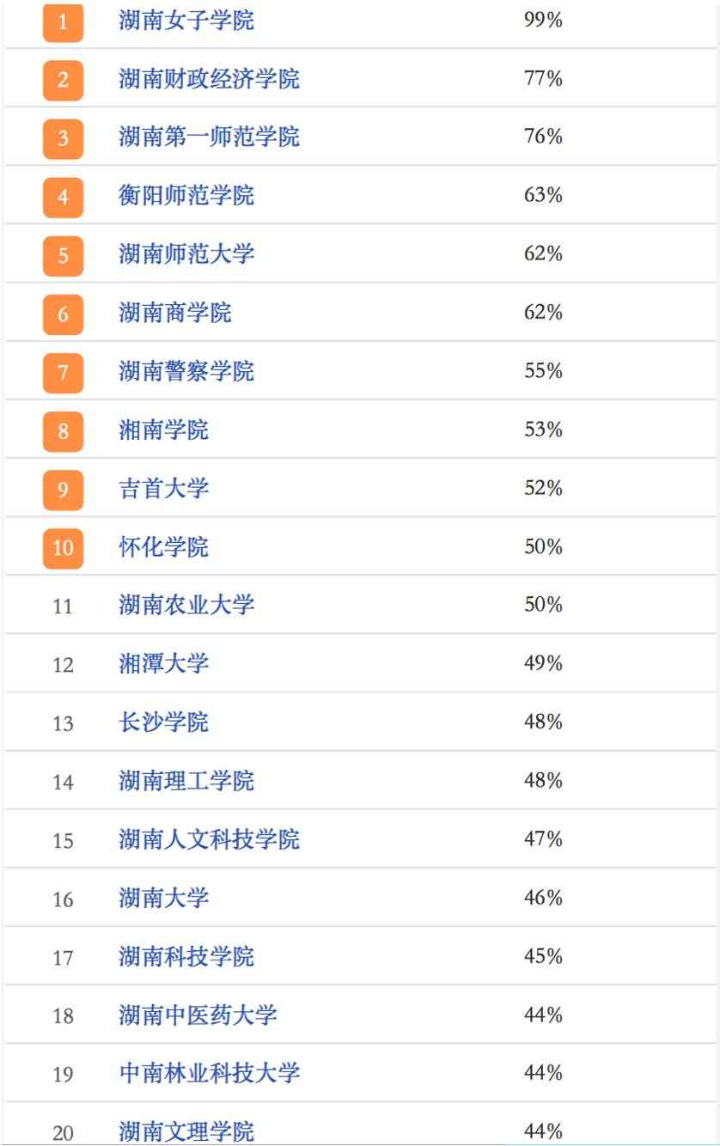This screenshot has width=720, height=1146.
Task: Open the 湖南女子学院 link
Action: tap(186, 21)
